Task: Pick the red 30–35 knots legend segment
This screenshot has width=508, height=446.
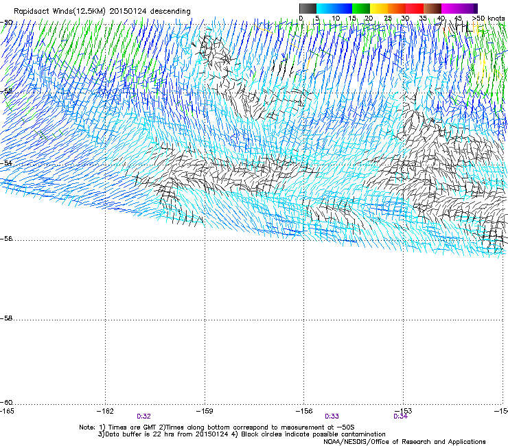Action: pyautogui.click(x=415, y=8)
